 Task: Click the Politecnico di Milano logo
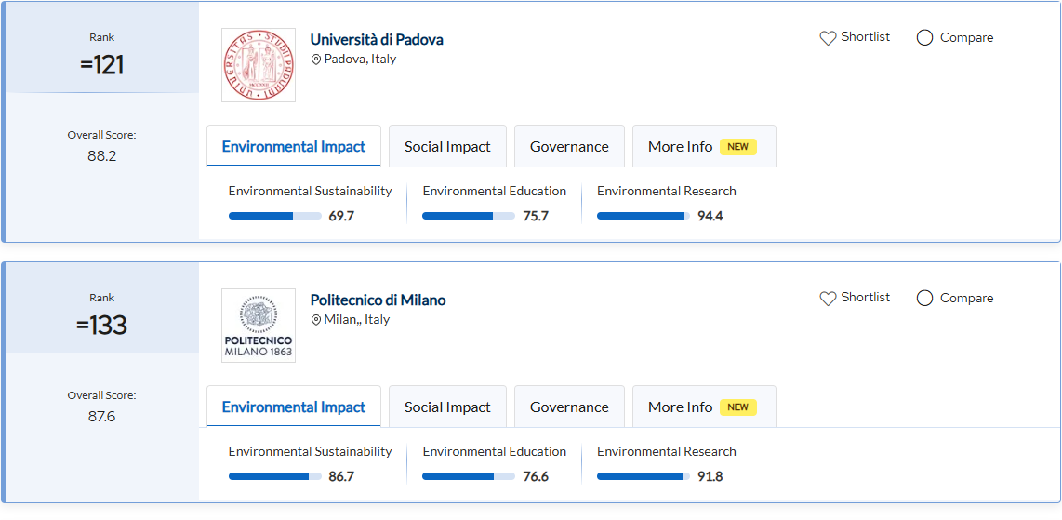(x=259, y=326)
